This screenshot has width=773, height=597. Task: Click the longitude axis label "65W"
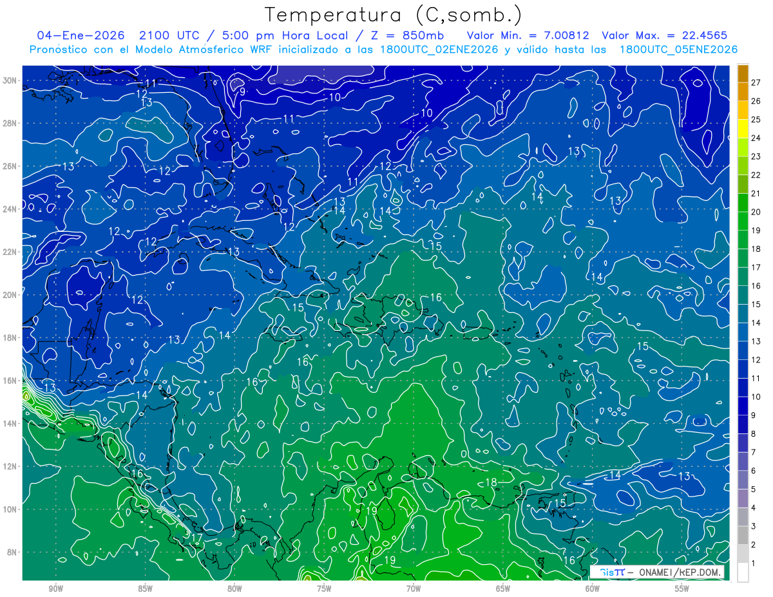coord(503,589)
